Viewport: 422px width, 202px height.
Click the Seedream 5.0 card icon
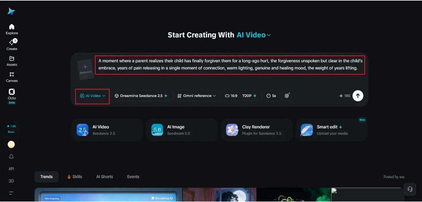click(x=157, y=130)
